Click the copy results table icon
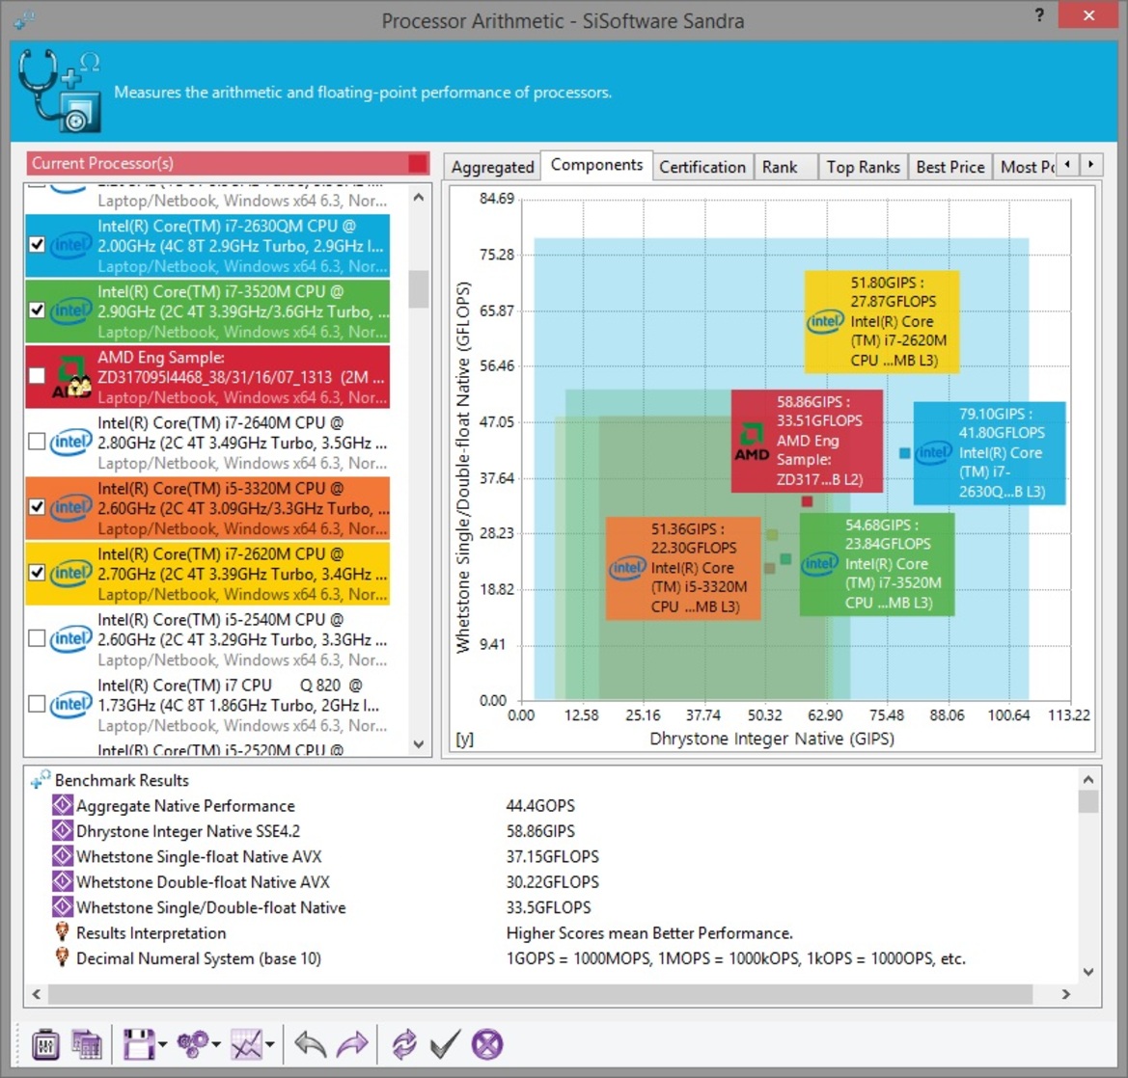 coord(86,1044)
